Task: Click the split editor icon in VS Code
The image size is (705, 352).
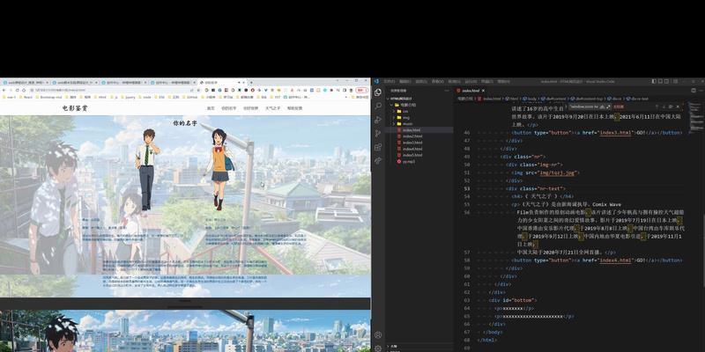Action: pos(694,91)
